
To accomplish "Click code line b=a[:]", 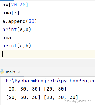I will [x=11, y=13].
